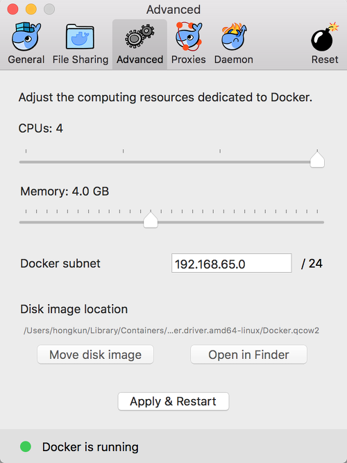Open the Proxies whale icon tab
Image resolution: width=347 pixels, height=463 pixels.
188,36
